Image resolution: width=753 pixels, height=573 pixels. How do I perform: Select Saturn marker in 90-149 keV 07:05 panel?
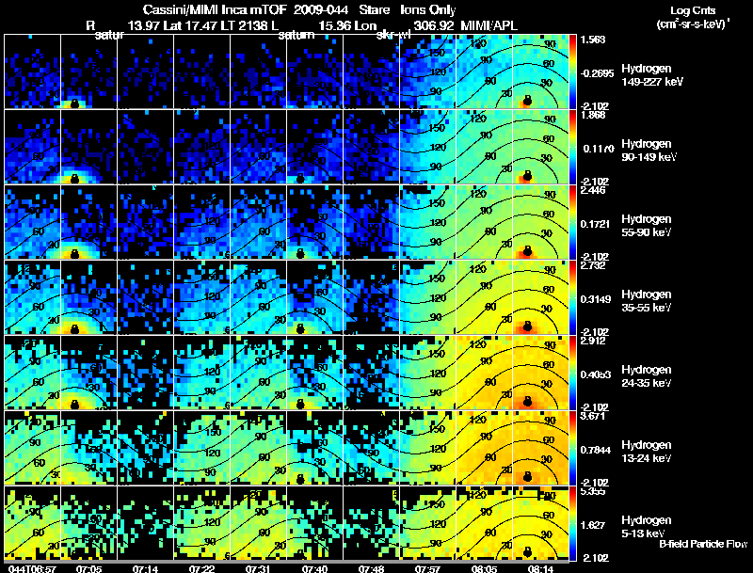point(74,179)
